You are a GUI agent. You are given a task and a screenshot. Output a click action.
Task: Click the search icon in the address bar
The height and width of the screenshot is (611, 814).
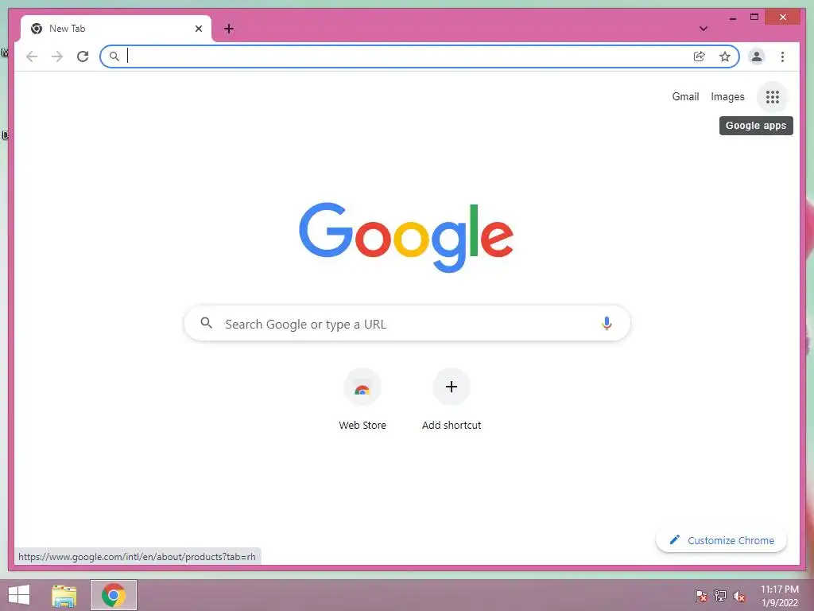point(114,56)
